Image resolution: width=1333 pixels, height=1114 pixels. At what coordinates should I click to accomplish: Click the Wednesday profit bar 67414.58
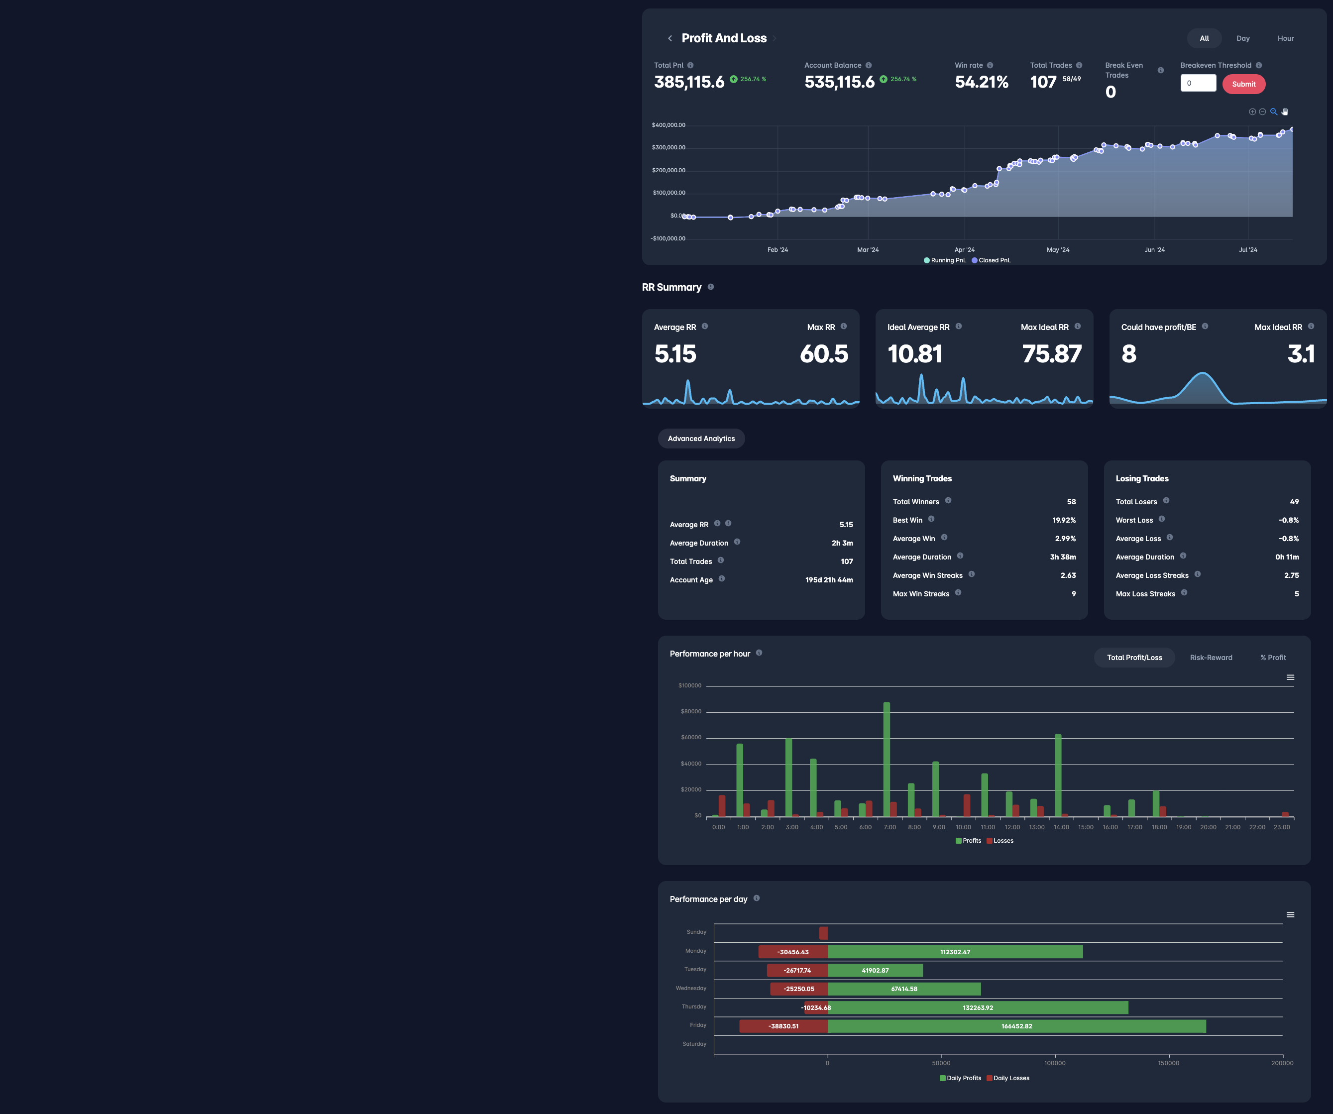(904, 989)
